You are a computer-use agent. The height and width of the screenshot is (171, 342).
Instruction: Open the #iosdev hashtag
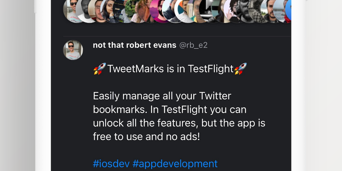(111, 164)
